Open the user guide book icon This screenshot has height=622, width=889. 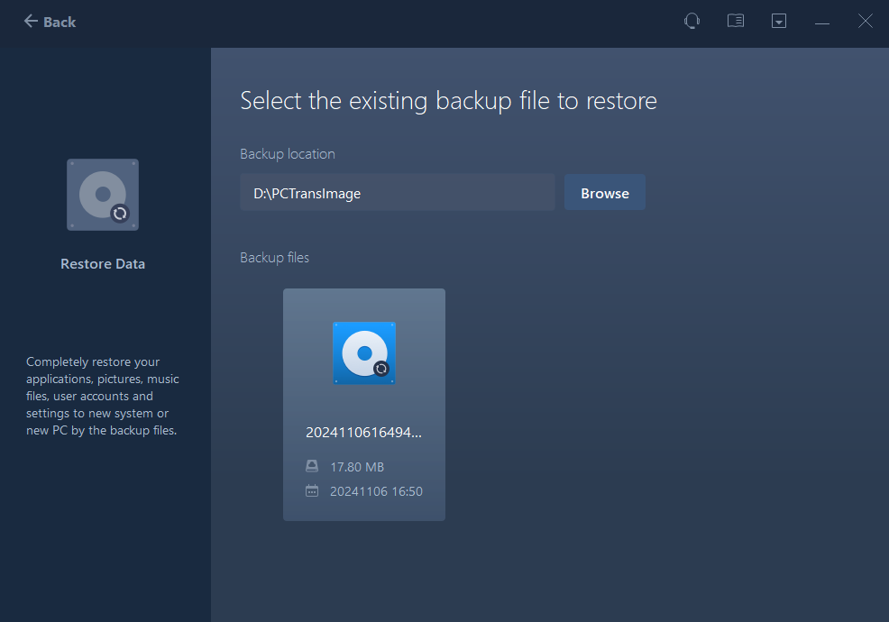pos(736,22)
